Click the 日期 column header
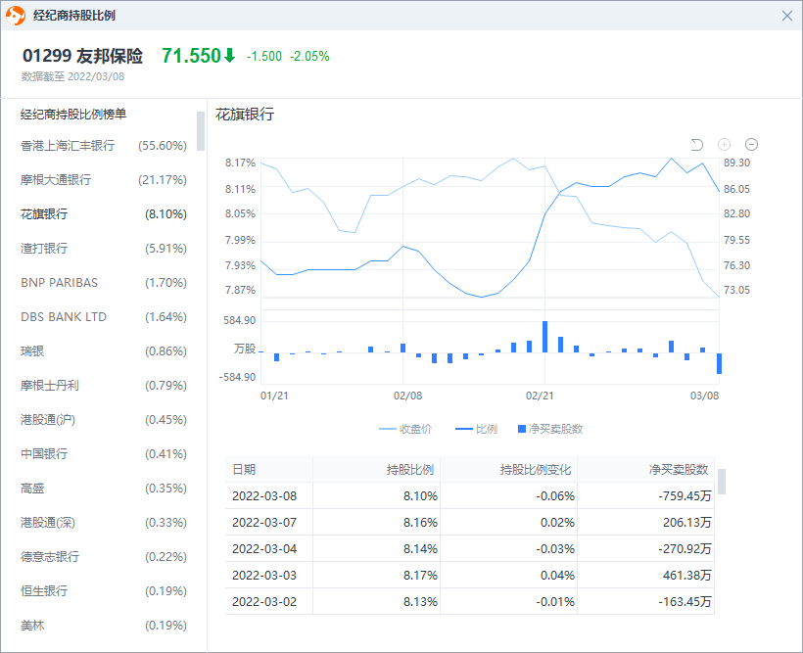 tap(244, 470)
